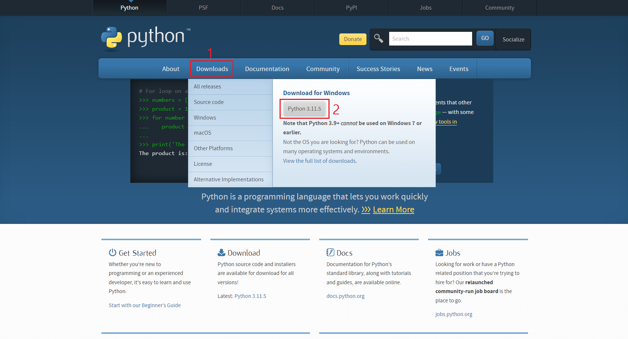Viewport: 628px width, 339px height.
Task: Open the Python tab in top bar
Action: tap(129, 8)
